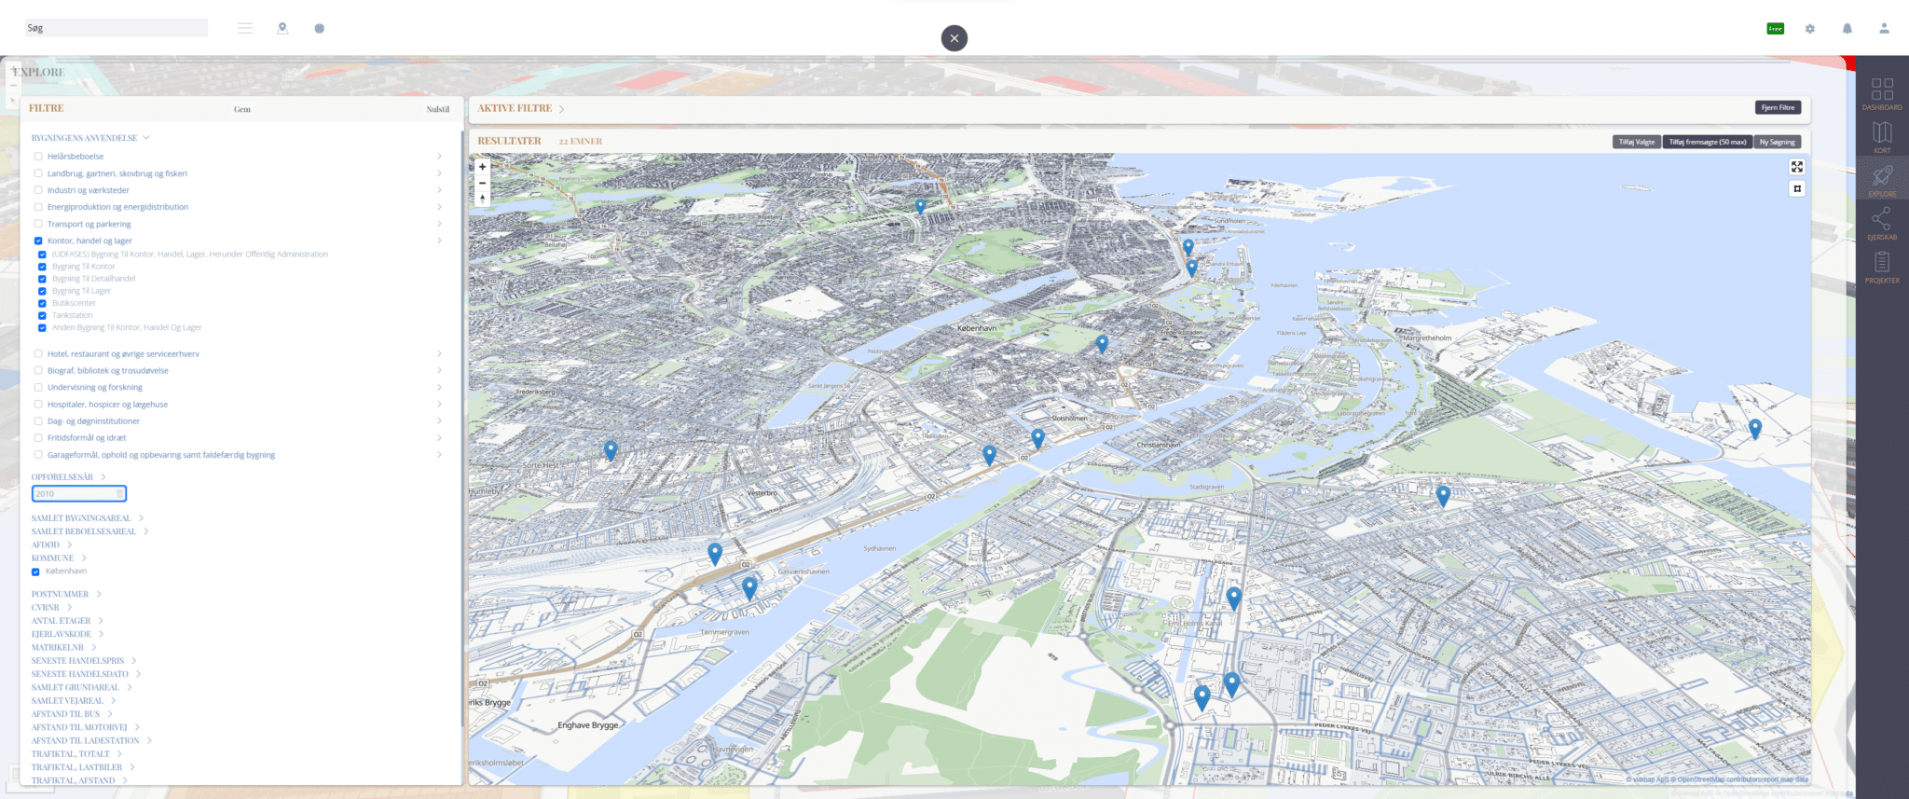Expand the Hospitaler, hospicer og lægehuse chevron
The image size is (1909, 799).
pyautogui.click(x=439, y=405)
